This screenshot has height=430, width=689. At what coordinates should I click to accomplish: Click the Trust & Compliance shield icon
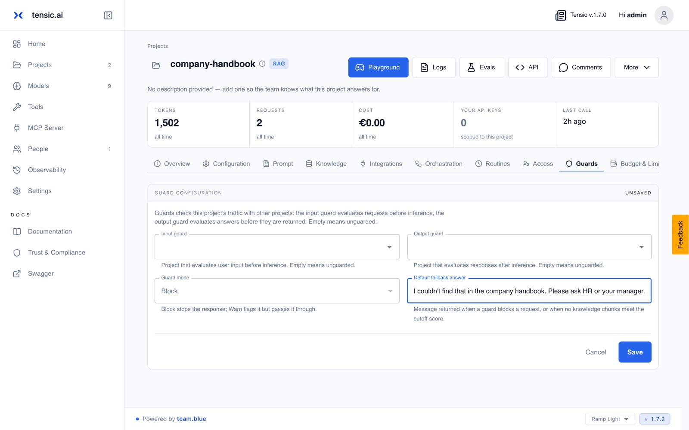tap(17, 253)
